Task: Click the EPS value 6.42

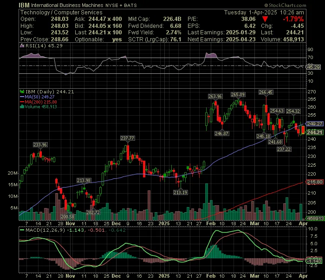Action: coord(250,26)
